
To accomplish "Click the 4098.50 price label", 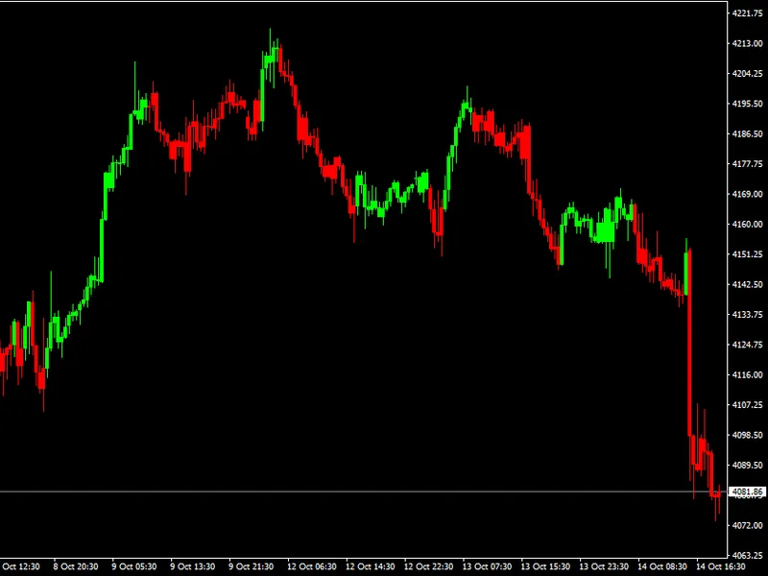I will coord(748,435).
